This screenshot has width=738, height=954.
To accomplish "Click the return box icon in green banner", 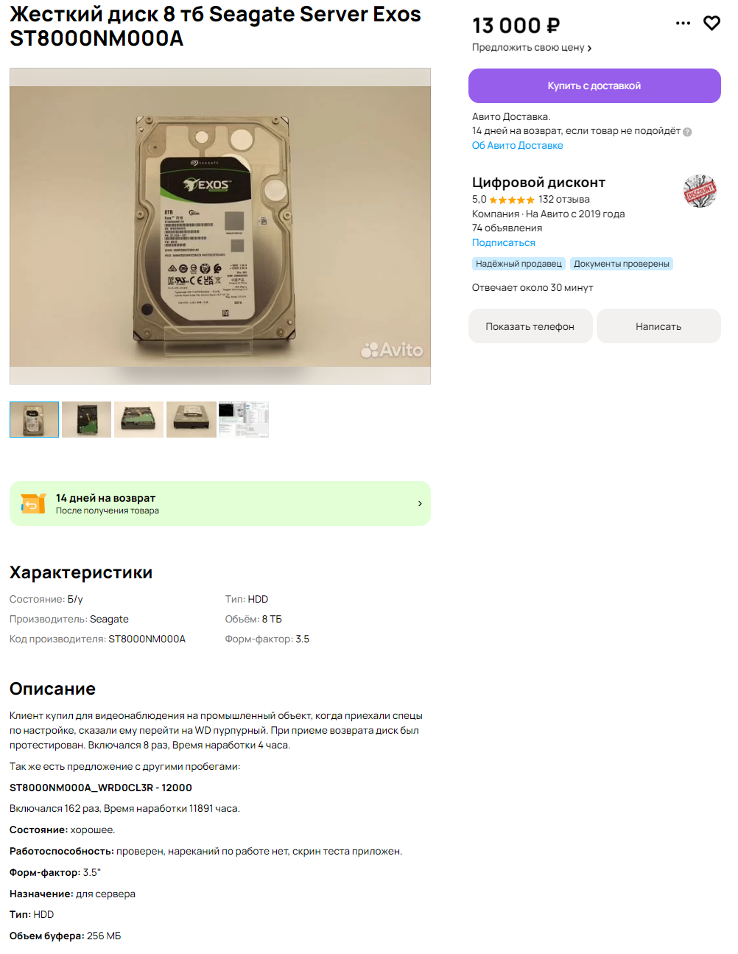I will tap(33, 503).
